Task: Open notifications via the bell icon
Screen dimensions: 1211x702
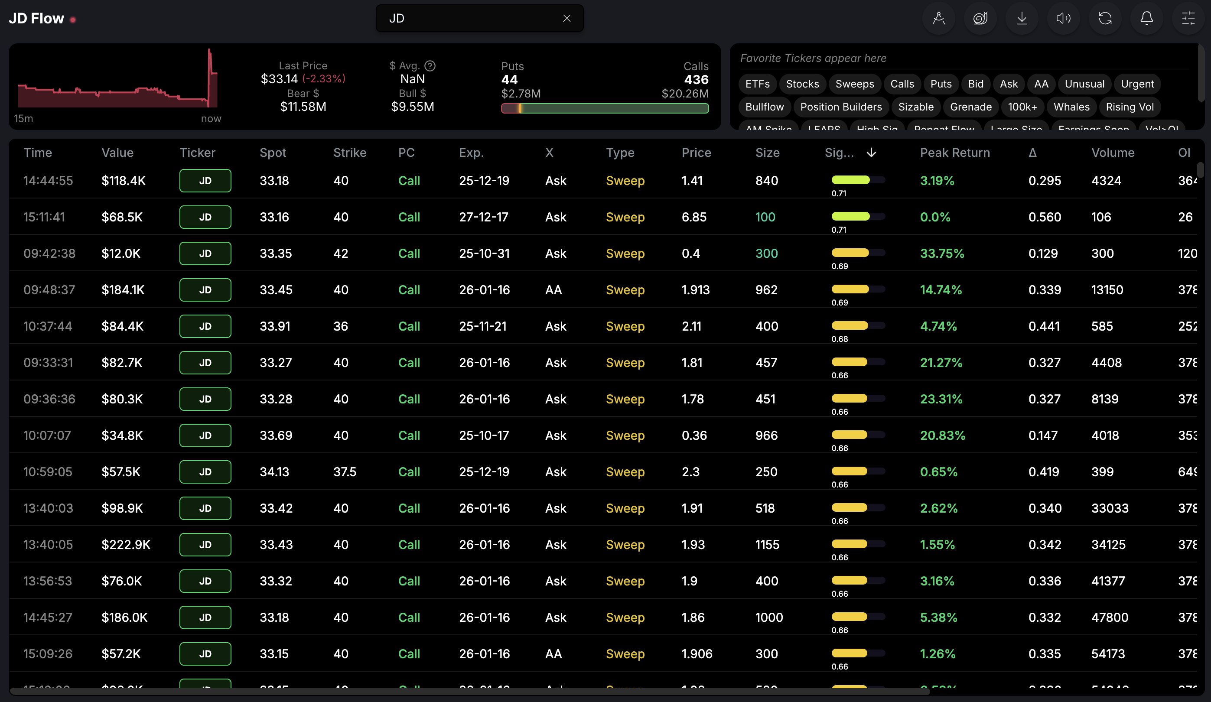Action: click(x=1146, y=19)
